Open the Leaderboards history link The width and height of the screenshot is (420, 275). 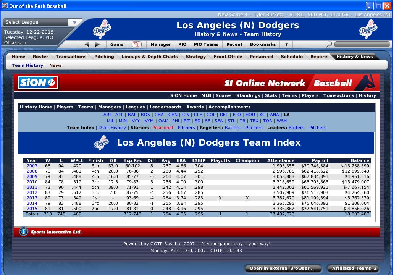pyautogui.click(x=166, y=107)
